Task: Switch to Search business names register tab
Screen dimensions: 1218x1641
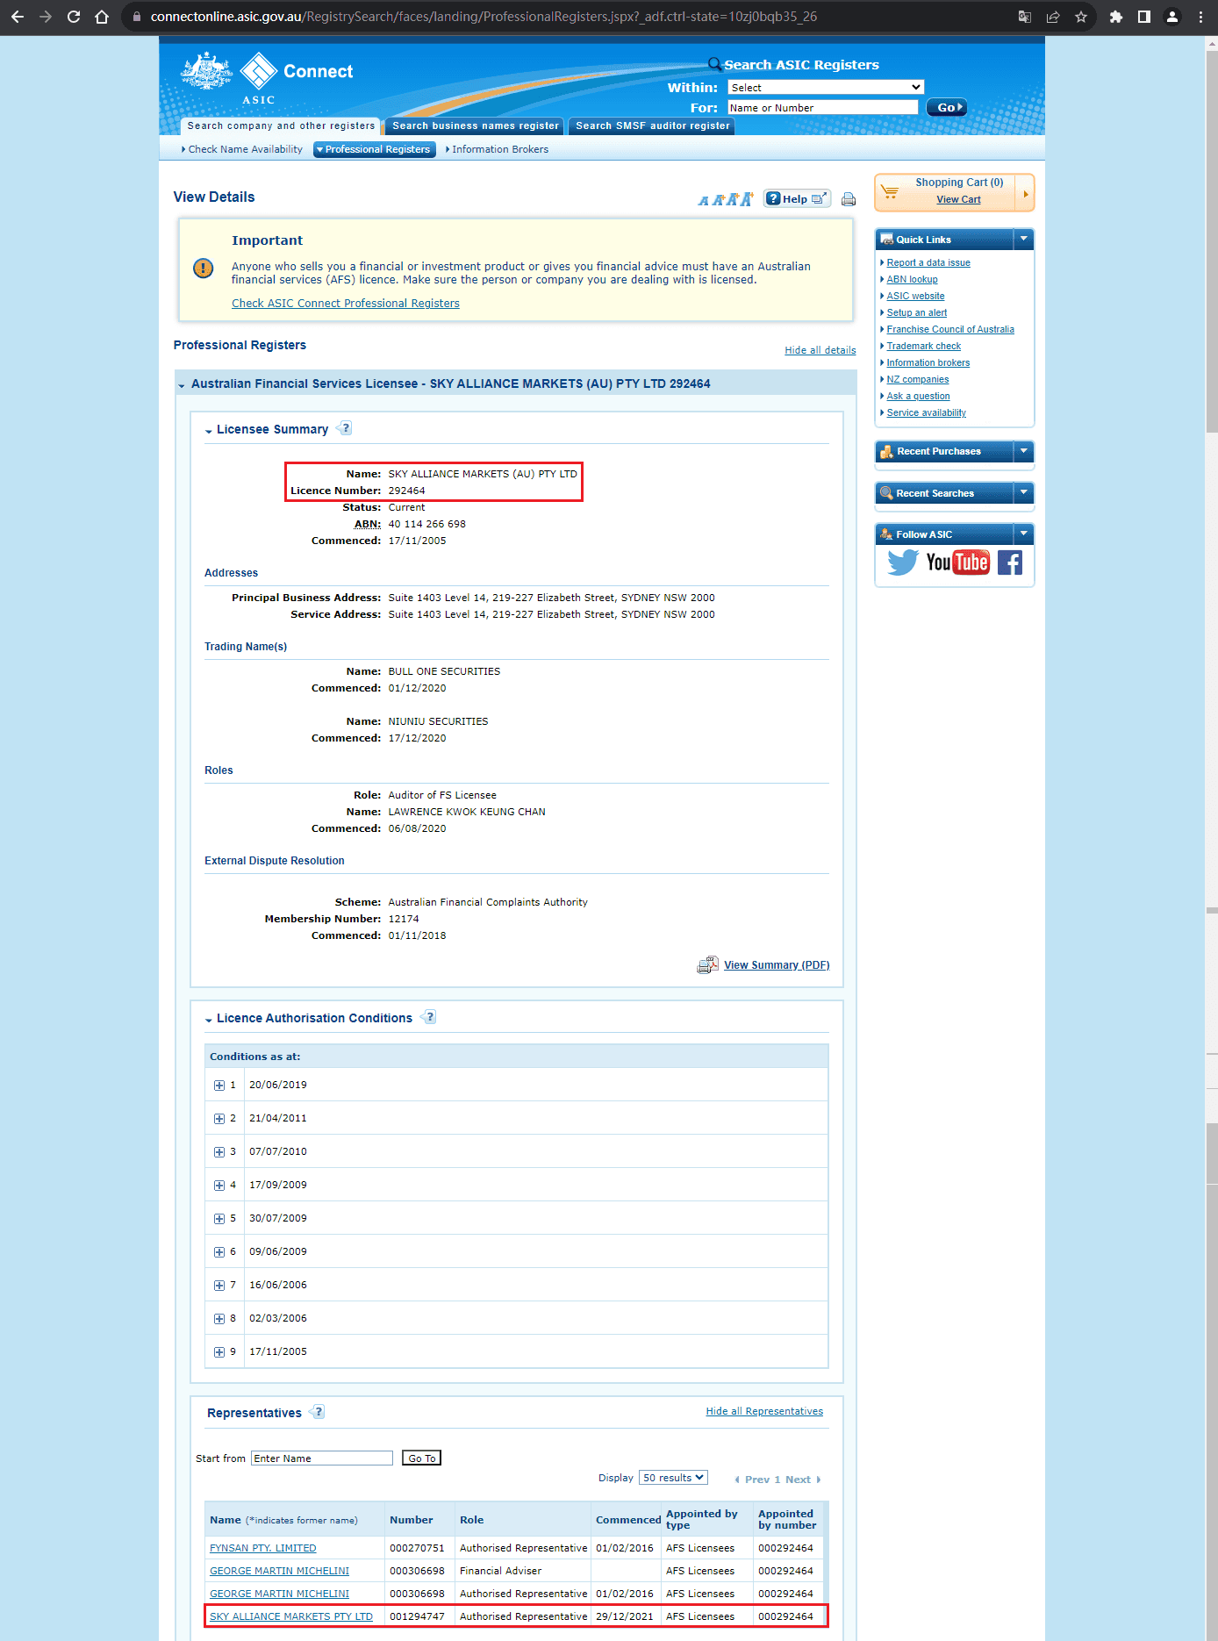Action: tap(475, 125)
